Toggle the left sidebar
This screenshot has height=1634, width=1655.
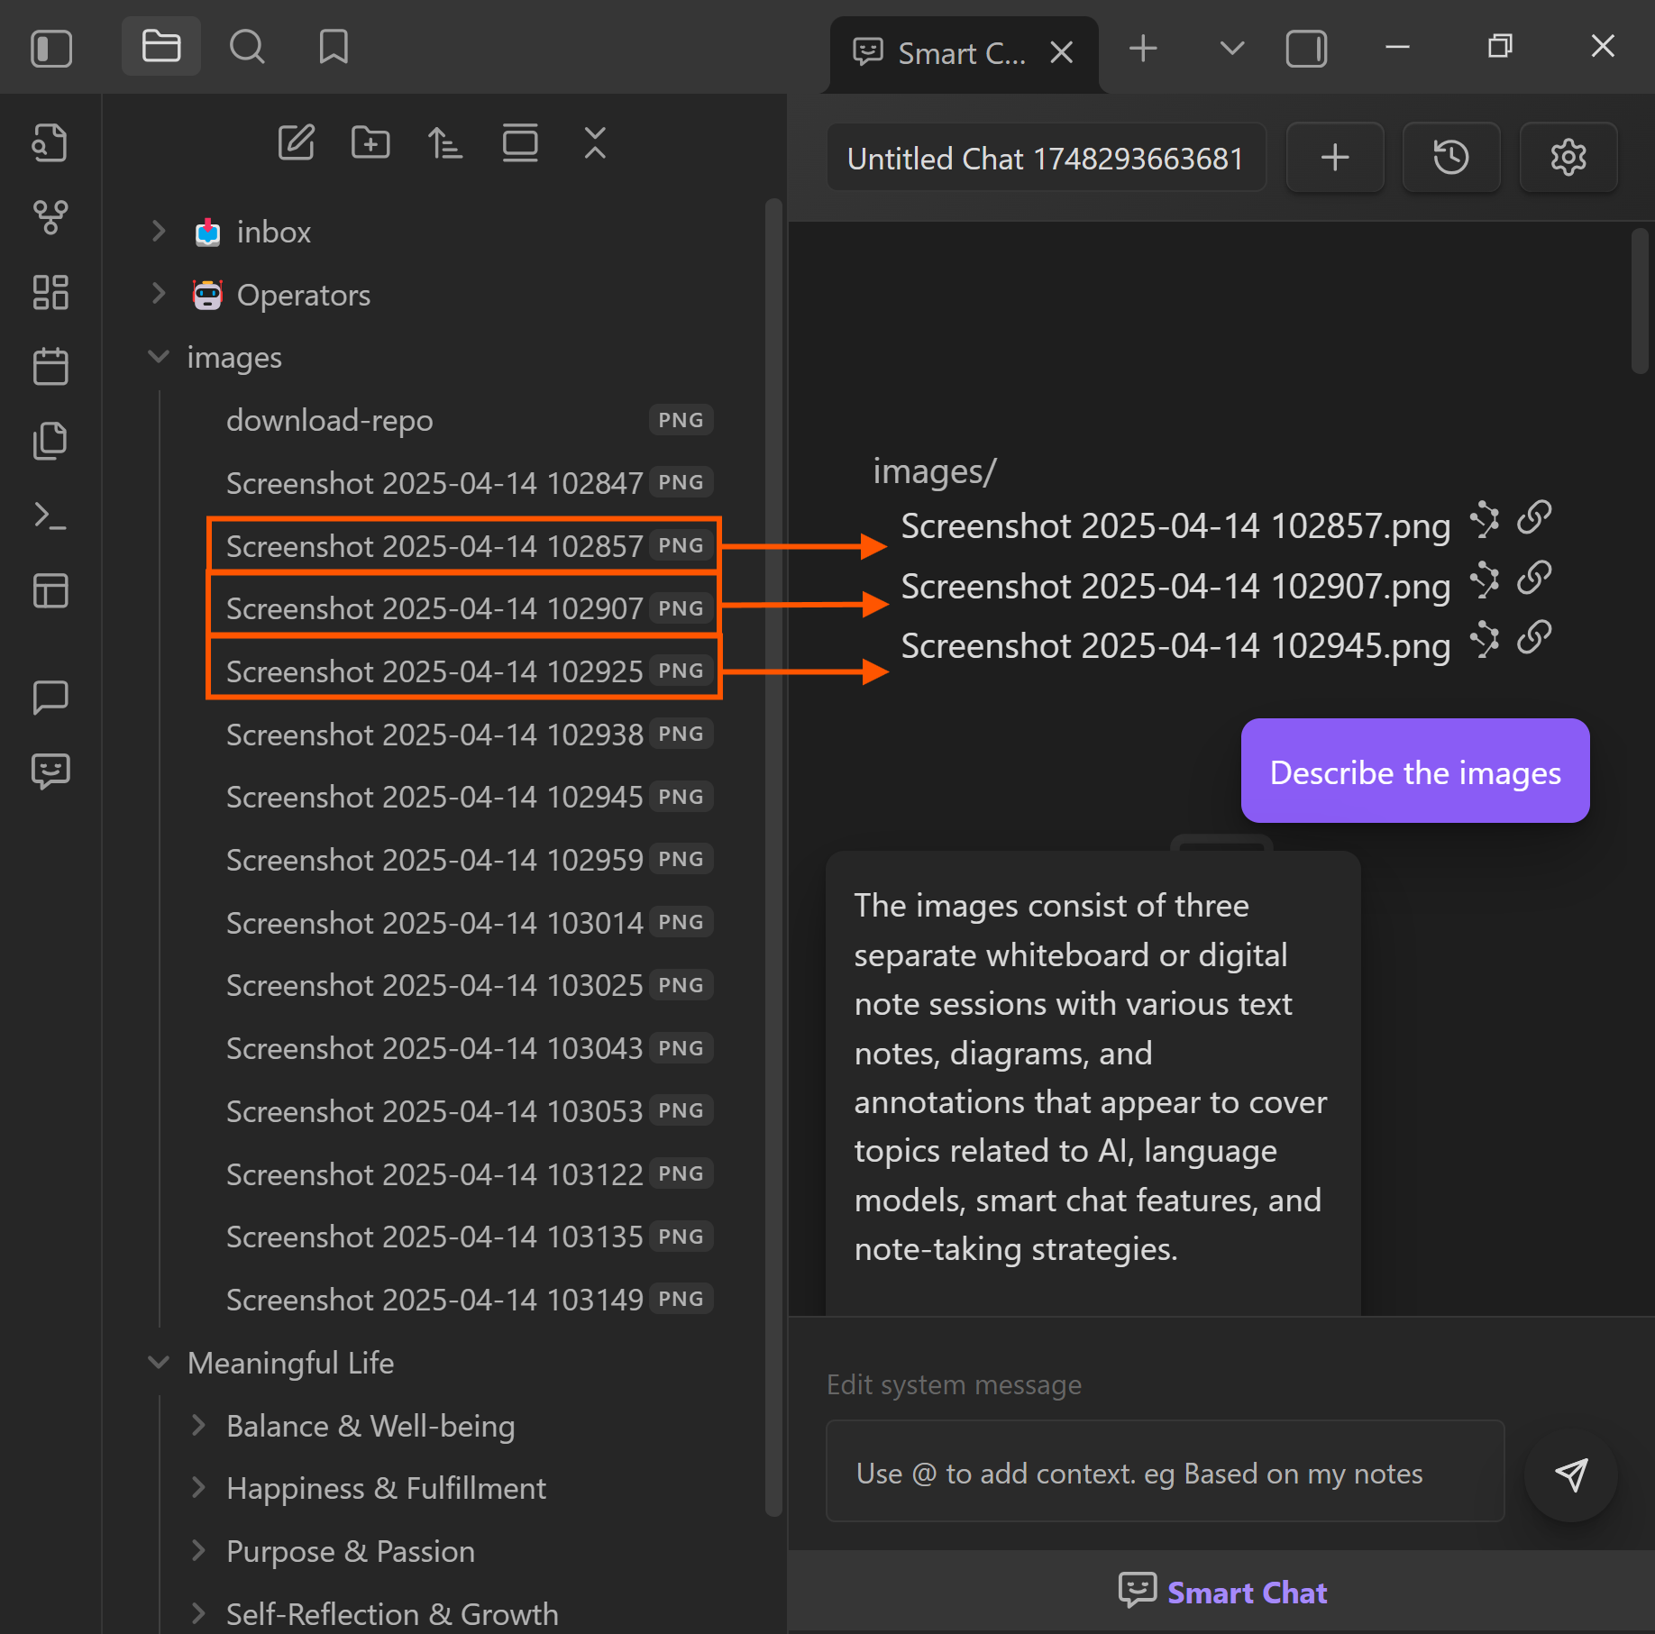[51, 48]
